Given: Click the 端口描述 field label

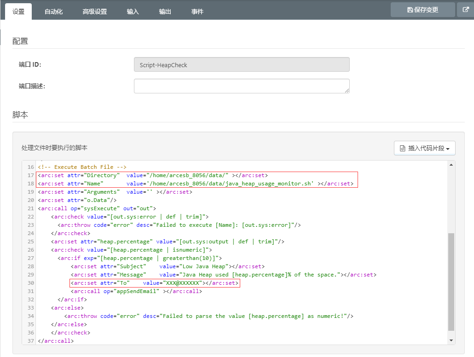Looking at the screenshot, I should (x=32, y=86).
